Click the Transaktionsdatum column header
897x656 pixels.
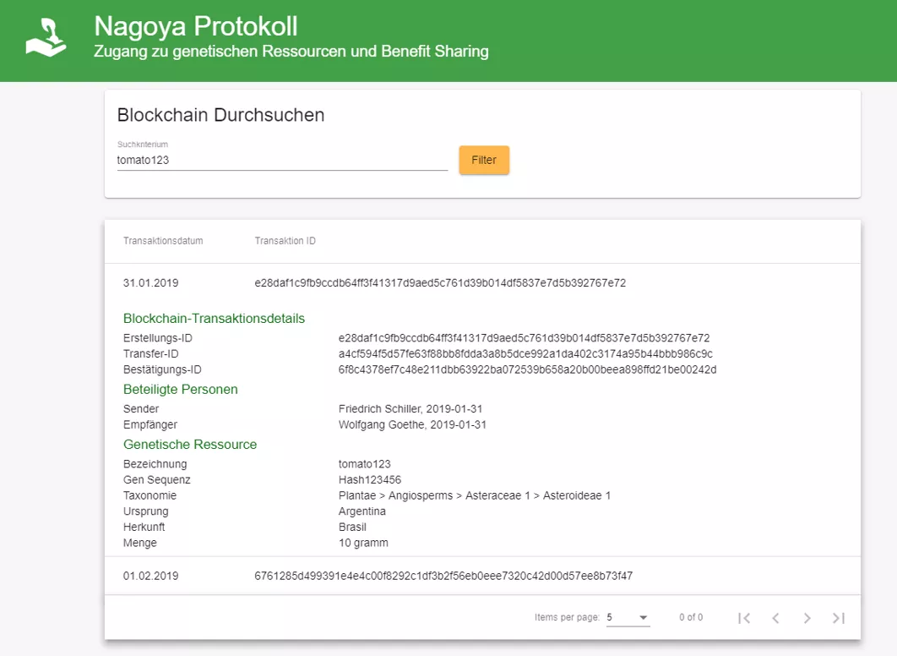tap(163, 241)
